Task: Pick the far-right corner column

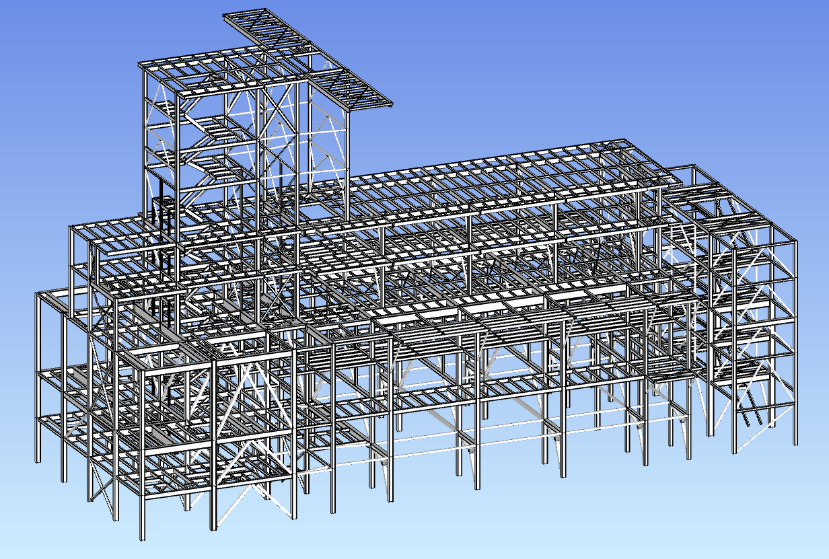Action: (x=795, y=336)
